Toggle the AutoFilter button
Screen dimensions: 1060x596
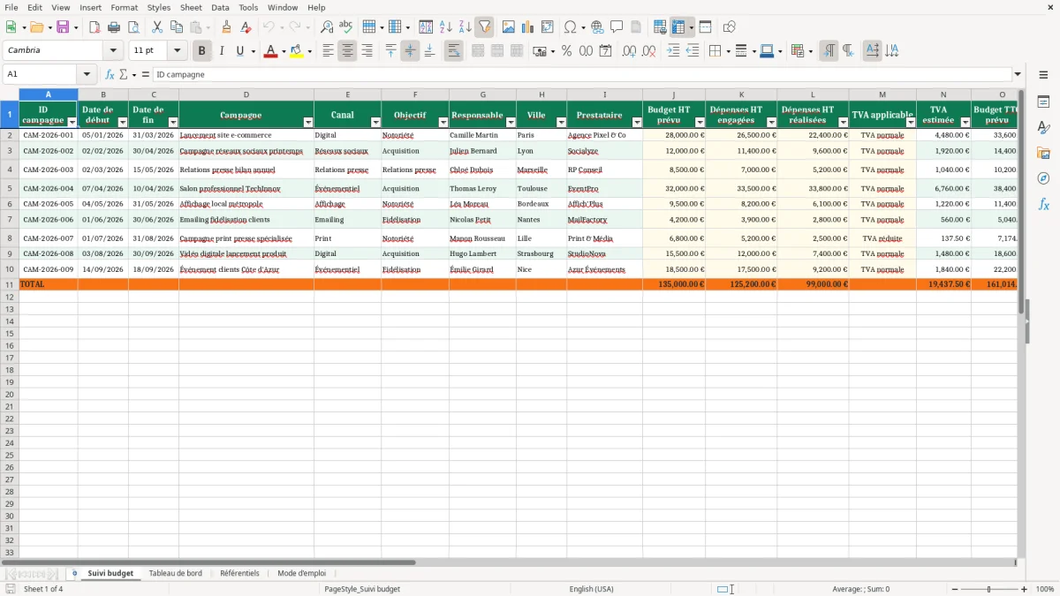click(484, 27)
